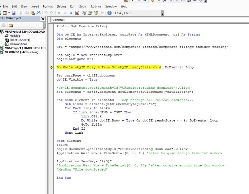Click the View Code button in Project Explorer
The height and width of the screenshot is (194, 249).
pyautogui.click(x=4, y=25)
